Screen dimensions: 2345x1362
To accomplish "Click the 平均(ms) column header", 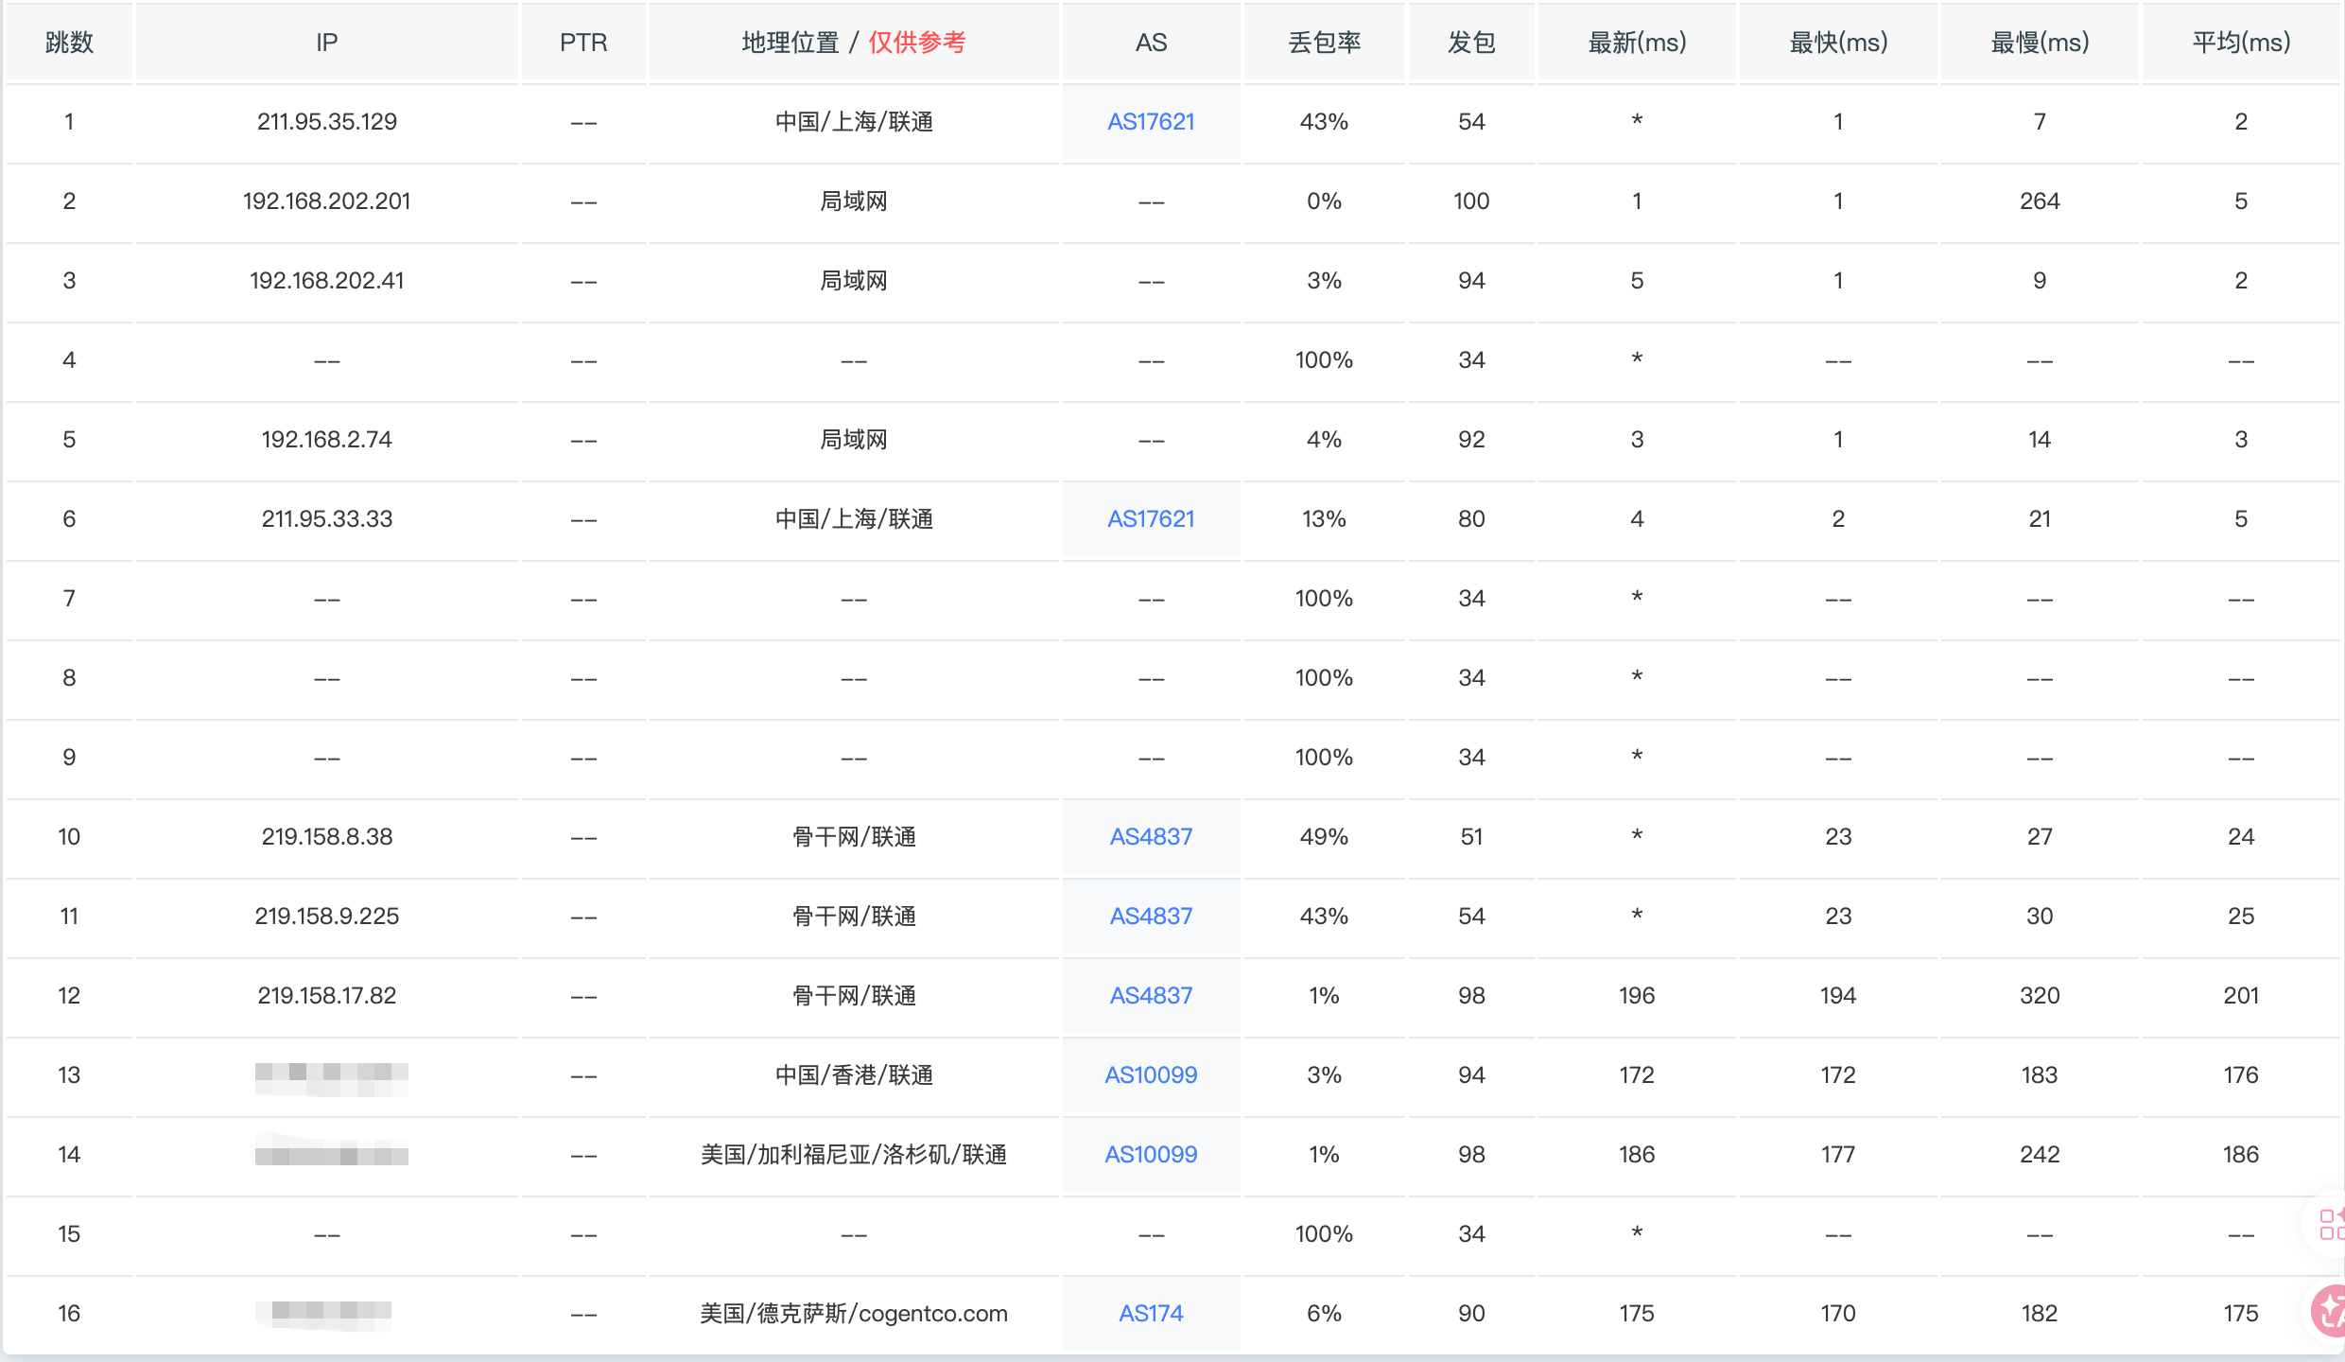I will [x=2240, y=43].
